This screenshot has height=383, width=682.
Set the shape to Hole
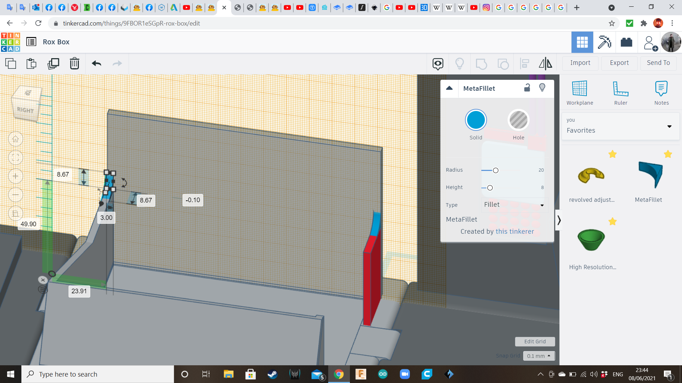tap(518, 120)
